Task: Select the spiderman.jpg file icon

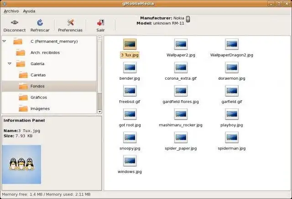Action: (x=232, y=138)
